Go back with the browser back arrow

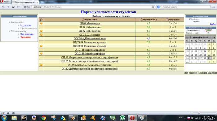[3, 7]
